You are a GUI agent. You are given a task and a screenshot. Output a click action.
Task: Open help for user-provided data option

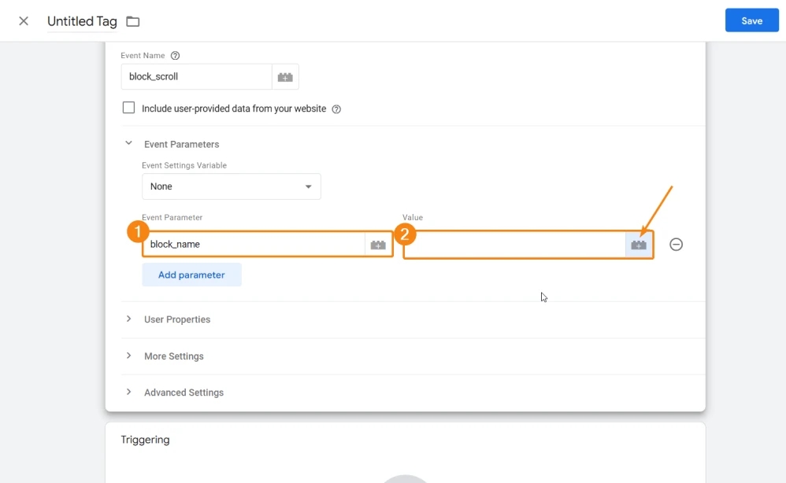click(336, 109)
